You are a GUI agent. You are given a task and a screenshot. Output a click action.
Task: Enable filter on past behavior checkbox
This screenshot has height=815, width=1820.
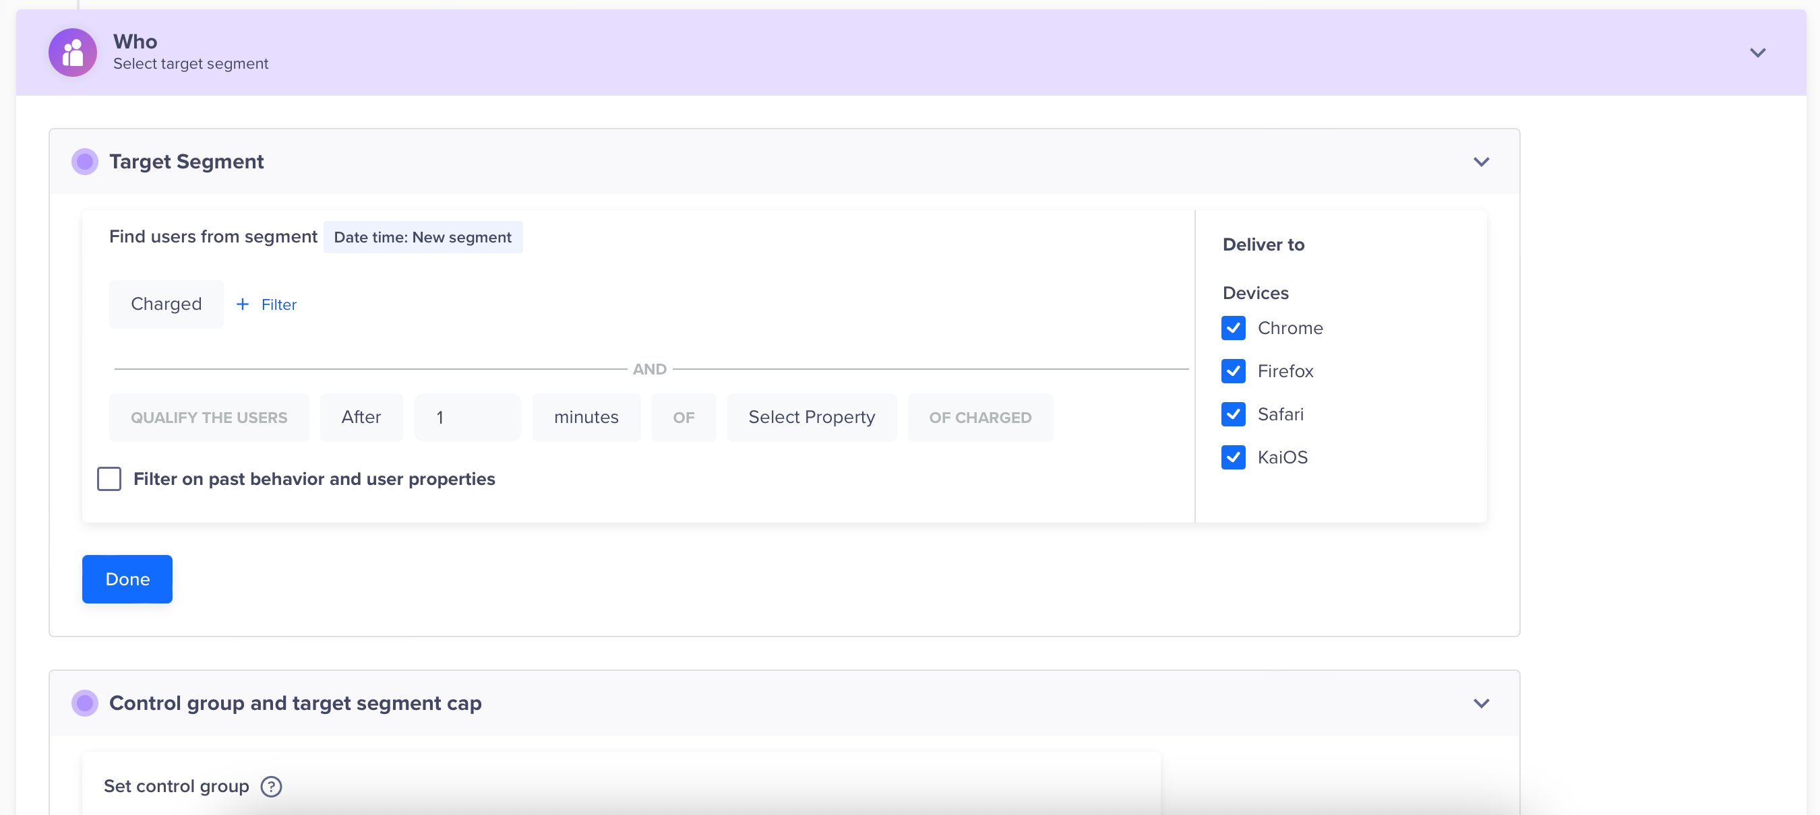(x=109, y=479)
